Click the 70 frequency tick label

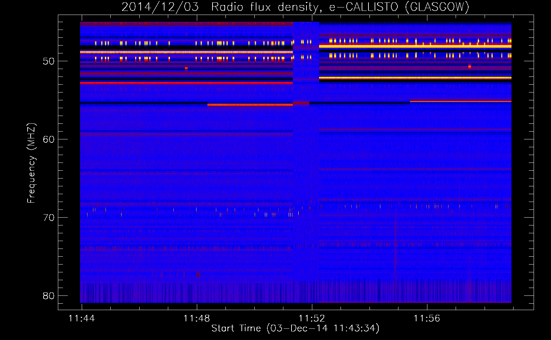pos(49,218)
